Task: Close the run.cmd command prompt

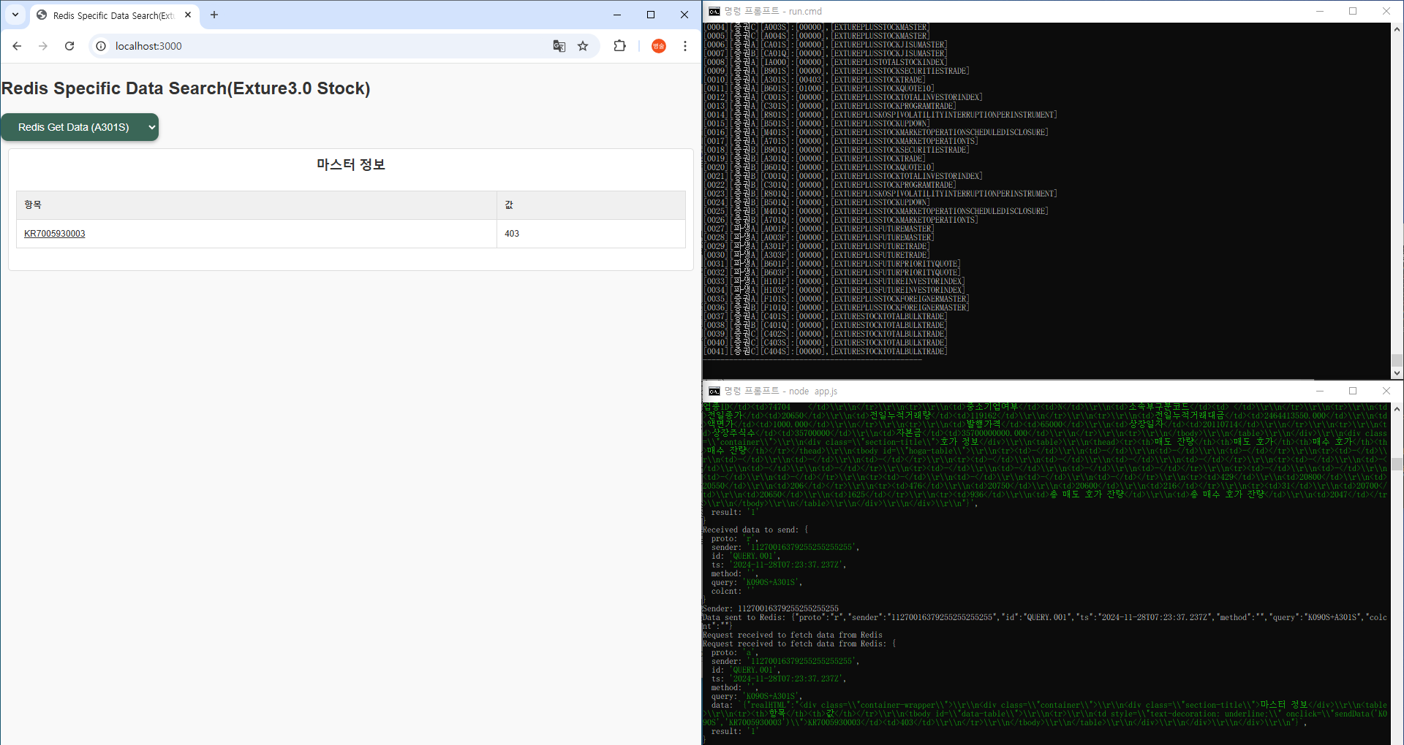Action: [1386, 11]
